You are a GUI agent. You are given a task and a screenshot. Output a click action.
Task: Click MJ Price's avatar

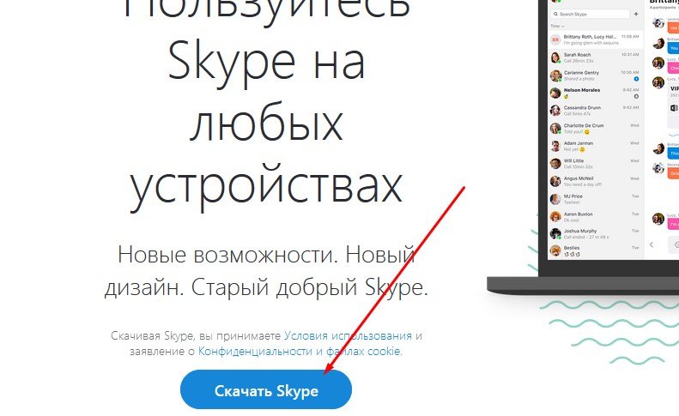[x=555, y=199]
